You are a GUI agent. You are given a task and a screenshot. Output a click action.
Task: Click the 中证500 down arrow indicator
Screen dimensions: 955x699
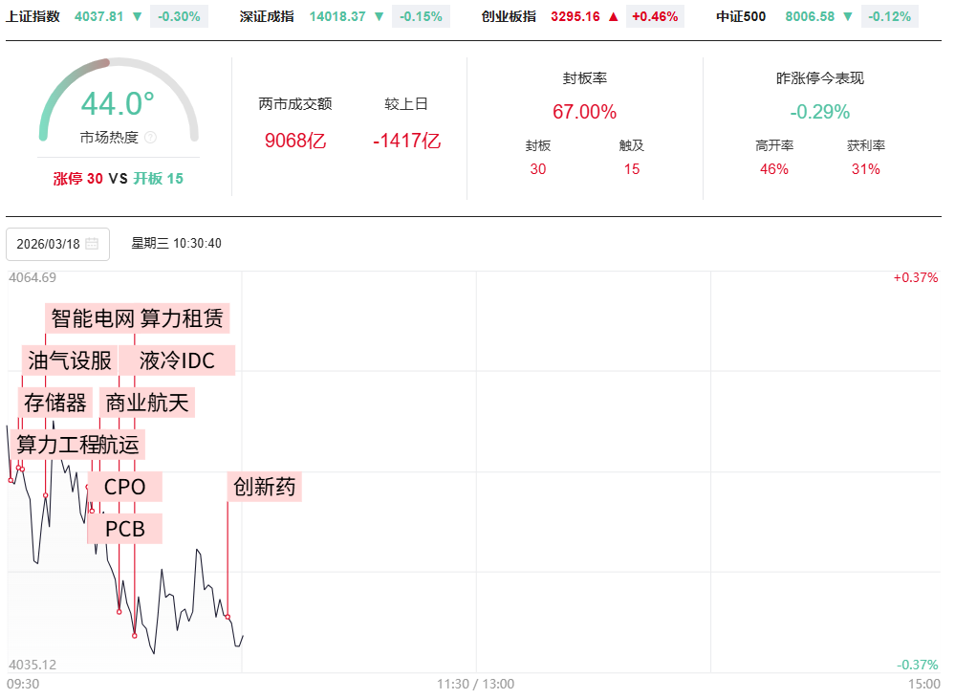848,16
